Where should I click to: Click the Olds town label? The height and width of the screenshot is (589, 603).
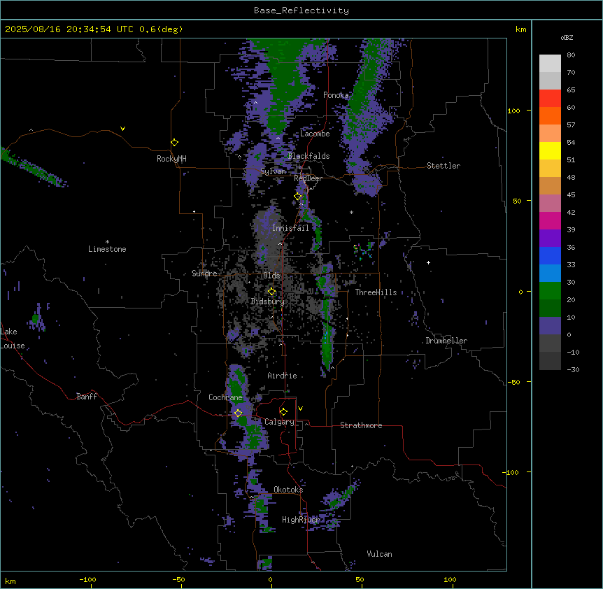[x=271, y=276]
